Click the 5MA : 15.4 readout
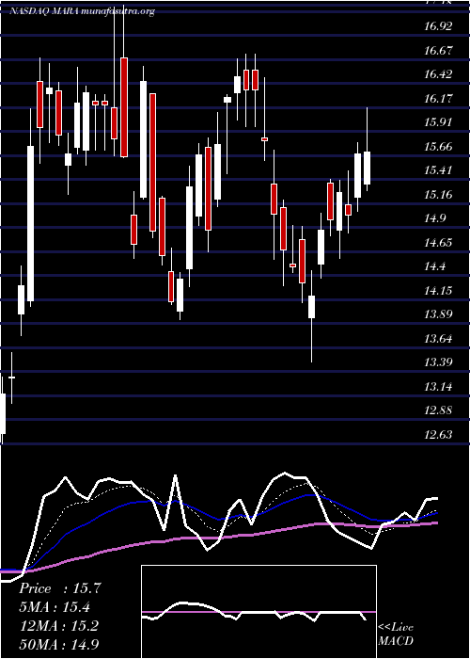470x659 pixels. [55, 607]
